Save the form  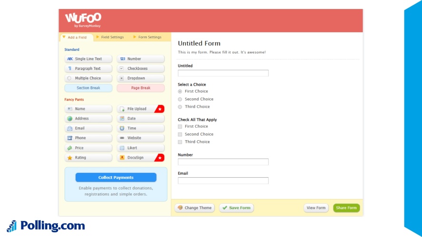coord(236,208)
